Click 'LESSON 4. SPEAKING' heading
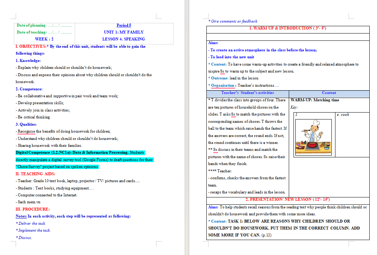 point(124,39)
